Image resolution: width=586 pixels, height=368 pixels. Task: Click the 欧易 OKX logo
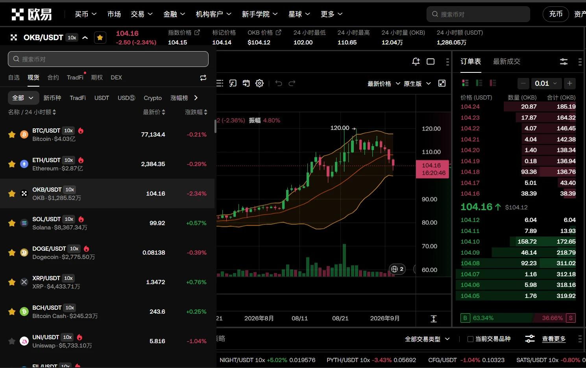coord(31,14)
